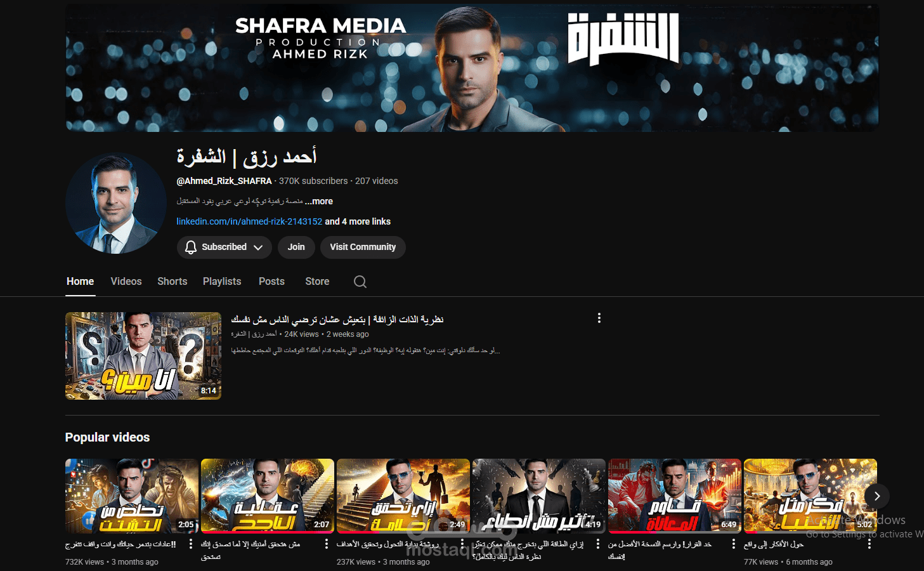Open options menu on the 77K views video
Screen dimensions: 924x571
click(x=869, y=544)
